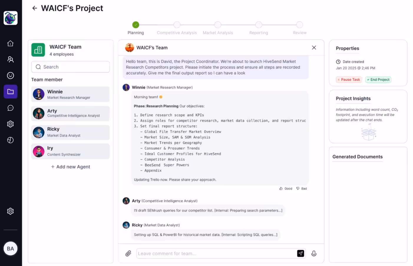413x266 pixels.
Task: Click Arty's avatar in the chat message
Action: point(126,201)
